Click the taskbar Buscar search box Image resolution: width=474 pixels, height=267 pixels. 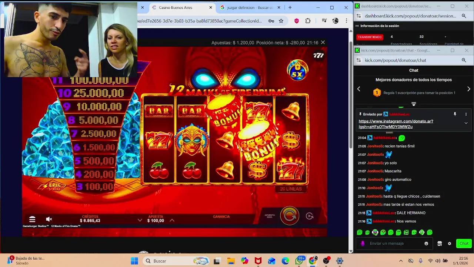point(176,261)
